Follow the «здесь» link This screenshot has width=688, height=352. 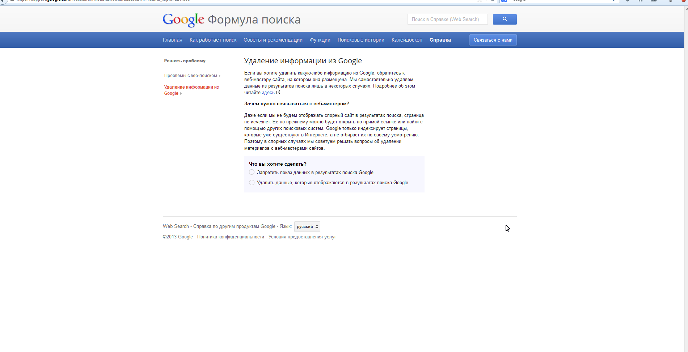pyautogui.click(x=268, y=93)
